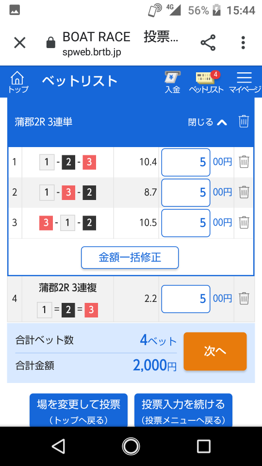Tap the orange 次へ button
Viewport: 262px width, 466px height.
click(215, 351)
